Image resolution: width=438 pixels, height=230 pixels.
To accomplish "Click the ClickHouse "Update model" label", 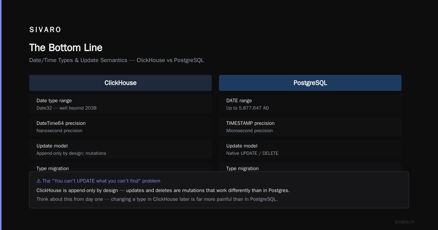I will click(52, 146).
